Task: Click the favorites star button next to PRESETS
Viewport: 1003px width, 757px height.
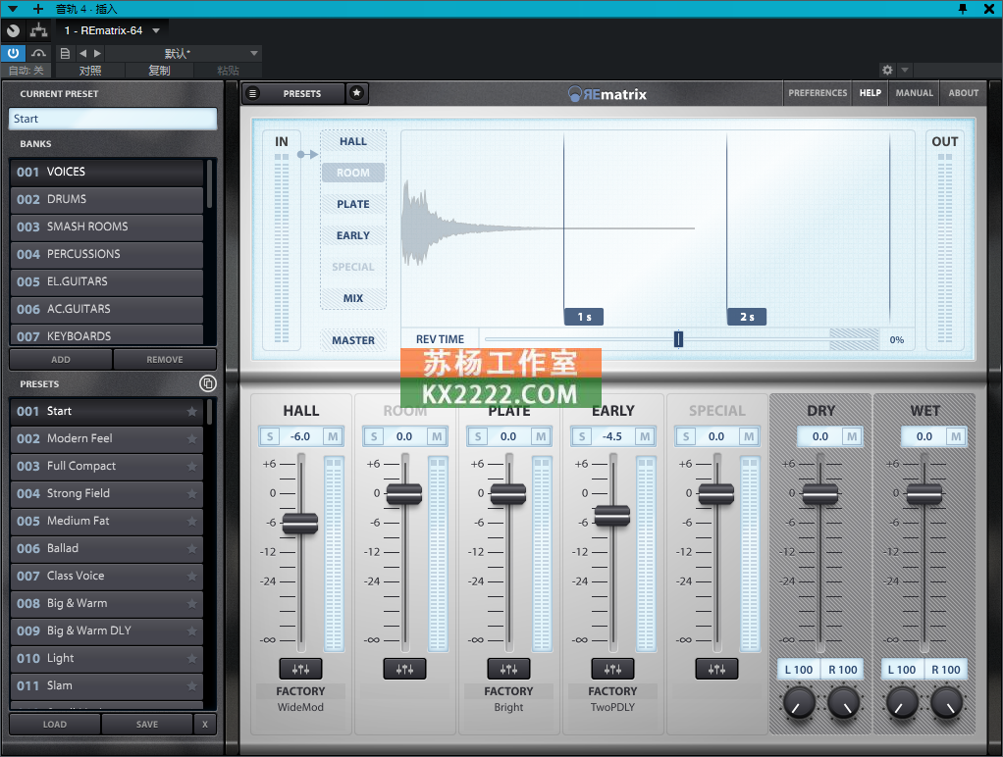Action: point(357,93)
